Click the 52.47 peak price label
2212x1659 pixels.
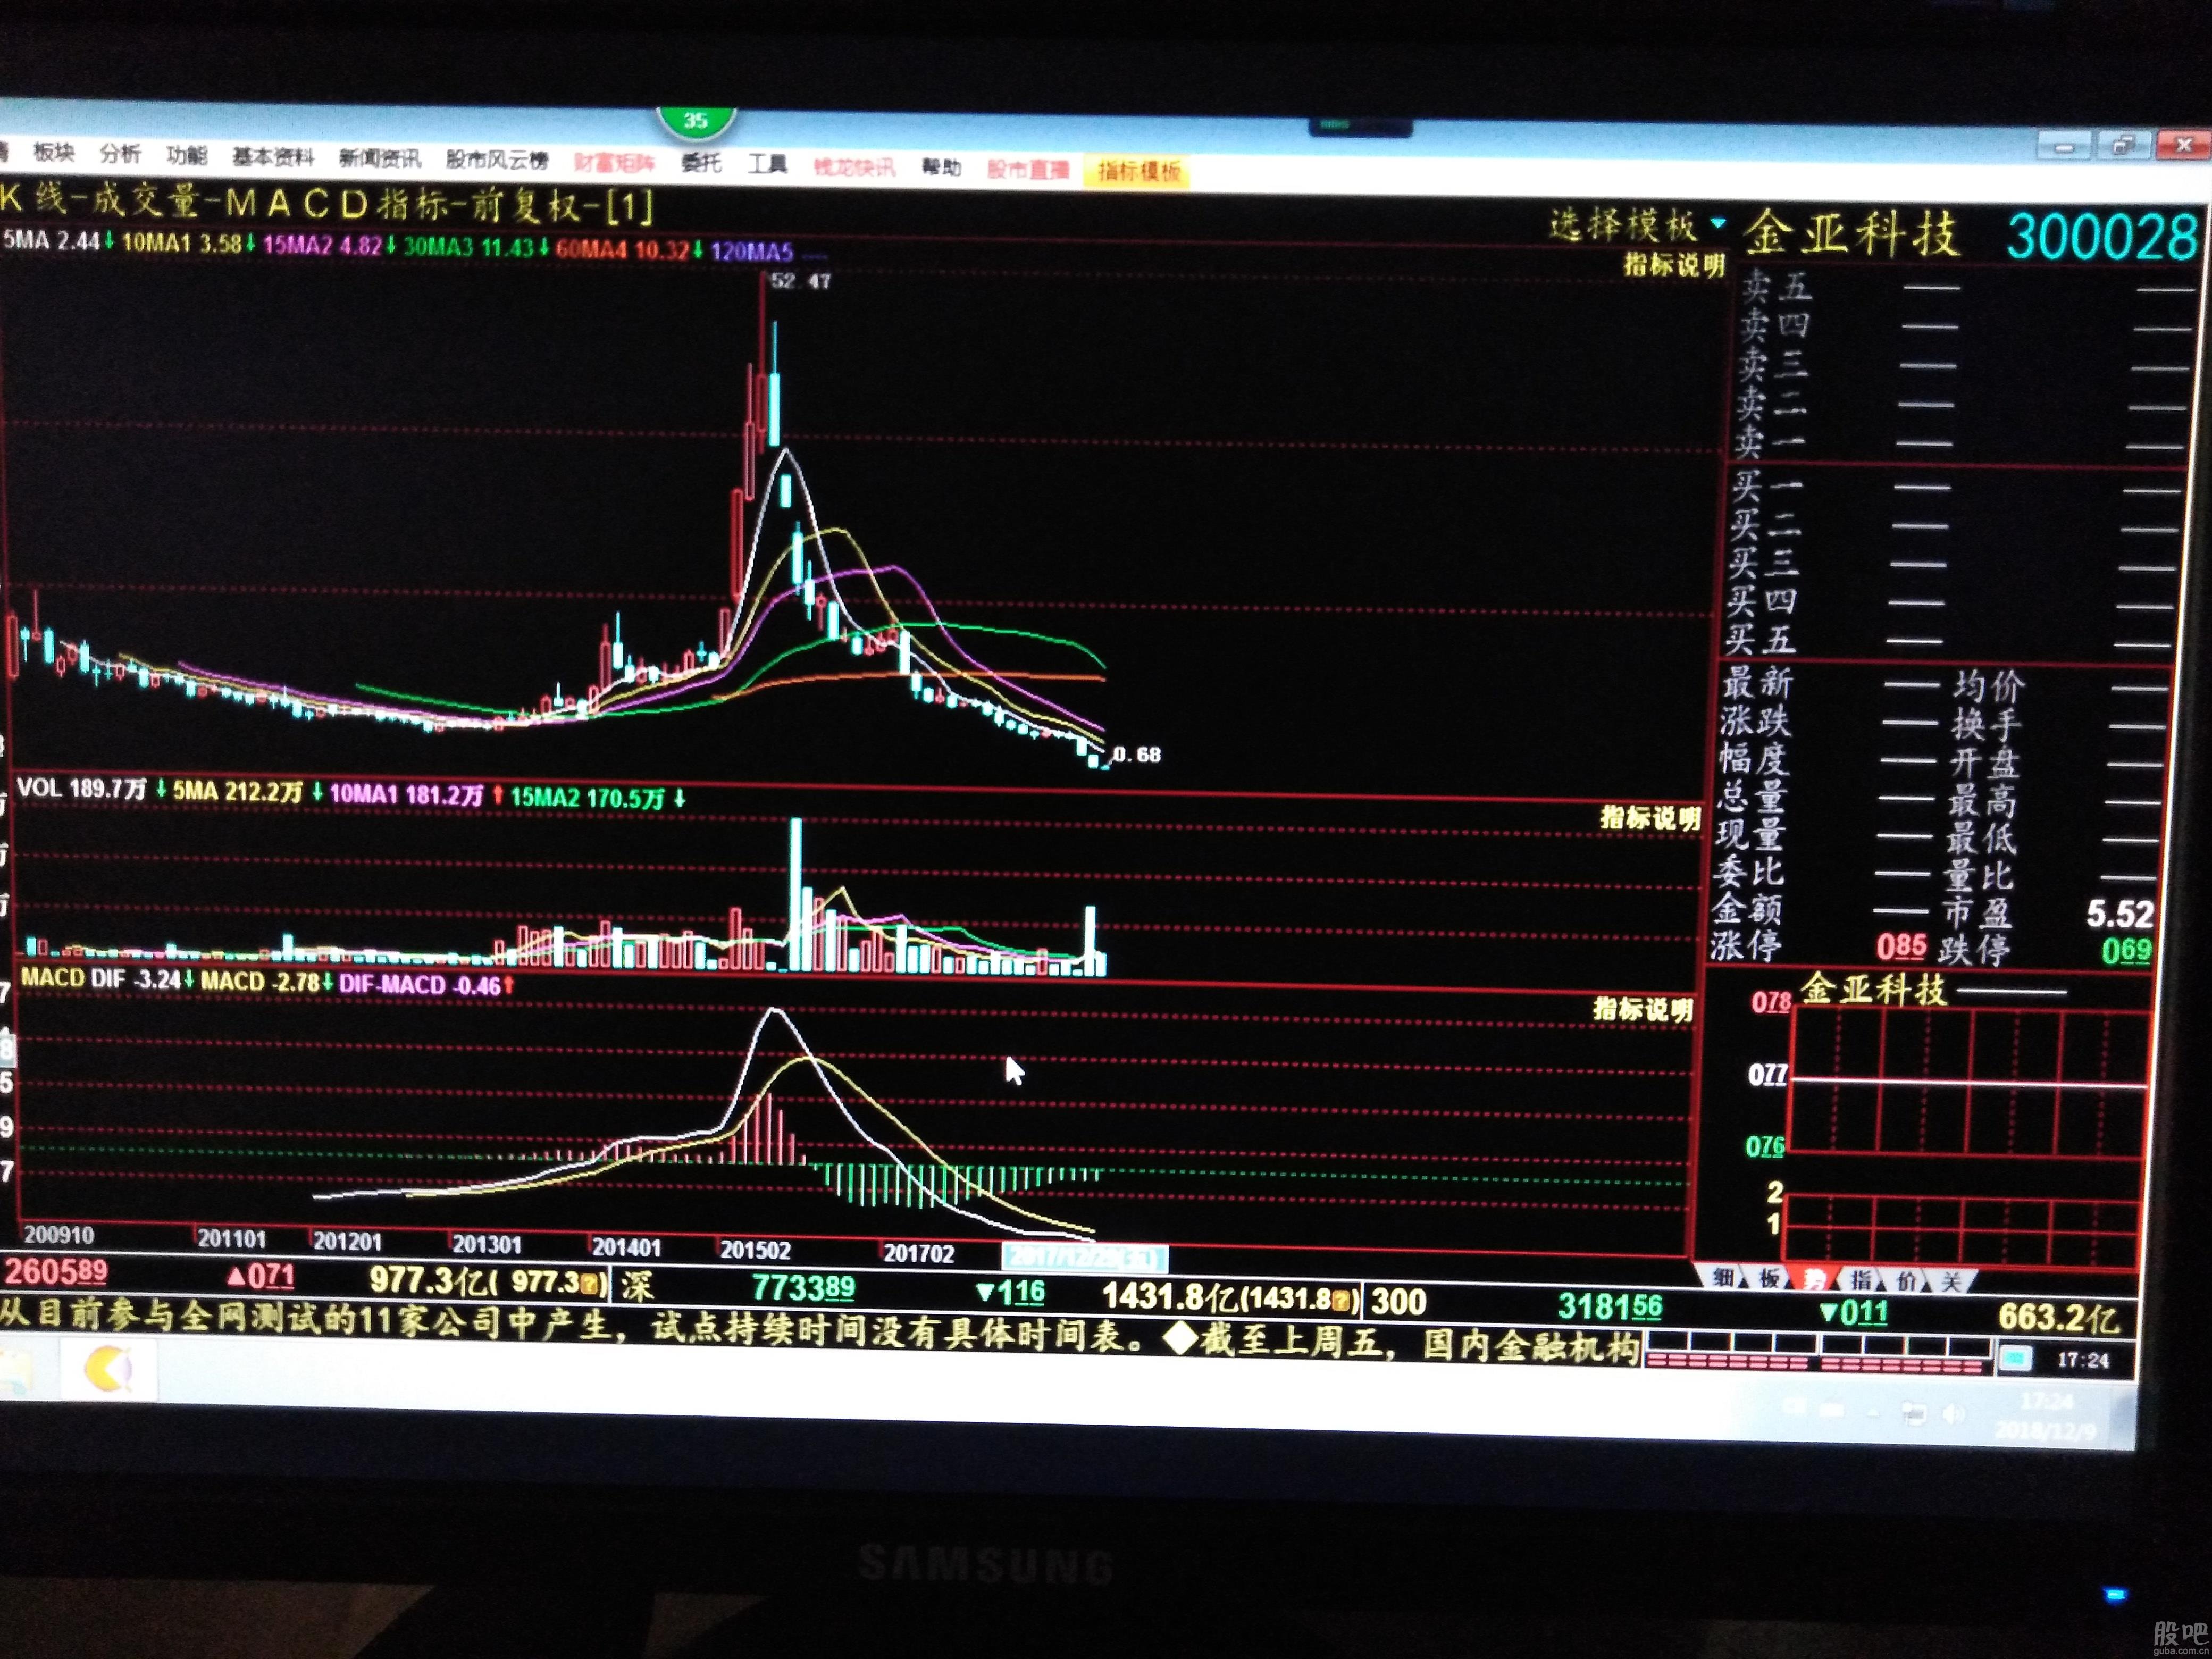tap(801, 281)
